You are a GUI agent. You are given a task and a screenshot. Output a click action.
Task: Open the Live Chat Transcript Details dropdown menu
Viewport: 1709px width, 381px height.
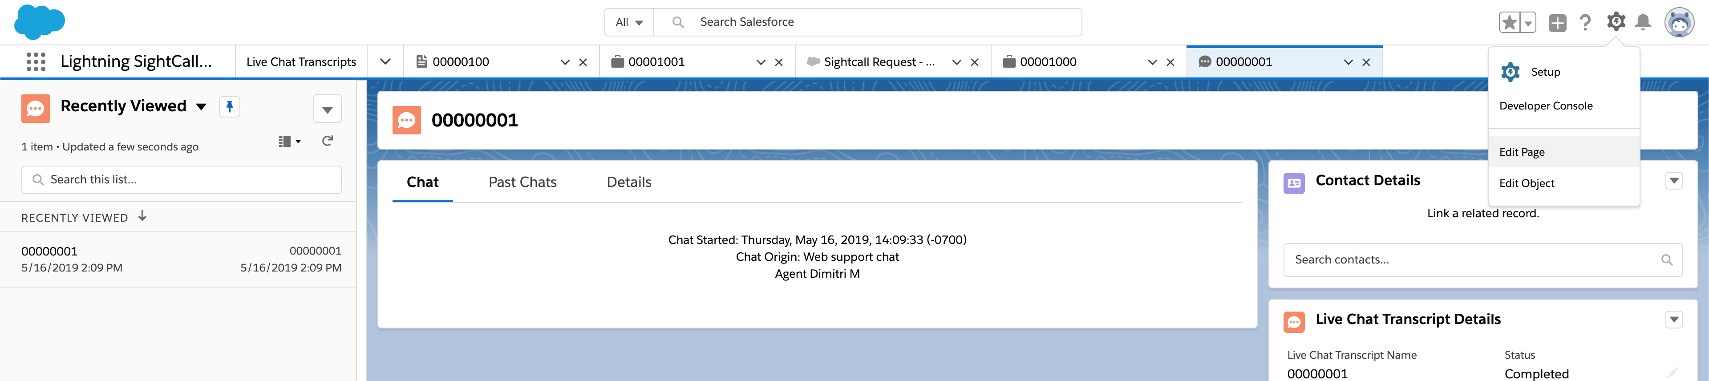[x=1674, y=320]
